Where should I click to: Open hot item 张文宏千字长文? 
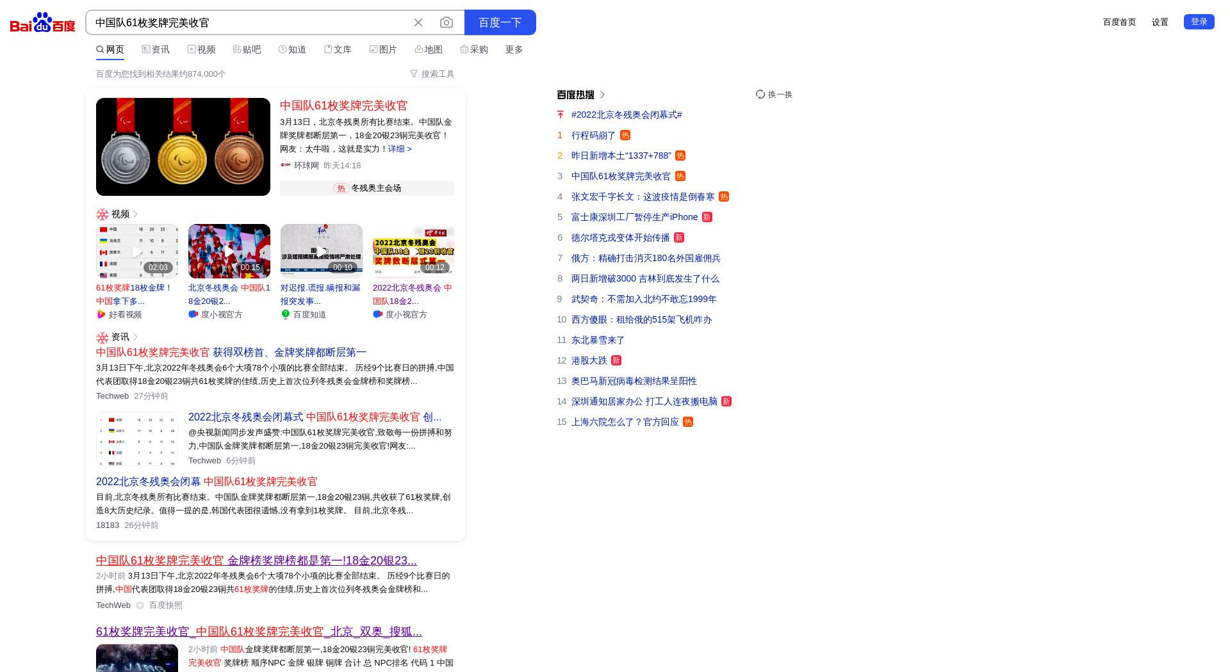[x=643, y=196]
